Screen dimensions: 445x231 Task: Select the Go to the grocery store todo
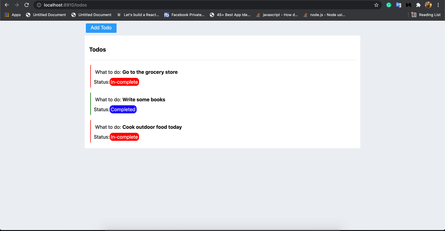pos(150,72)
